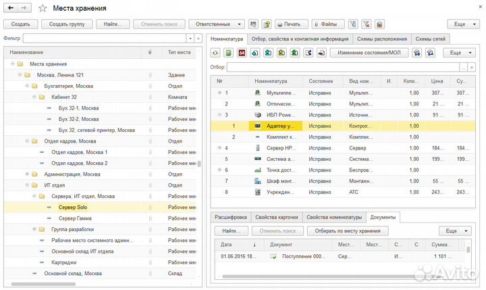The width and height of the screenshot is (486, 290).
Task: Click the Создать группу button
Action: tap(67, 24)
